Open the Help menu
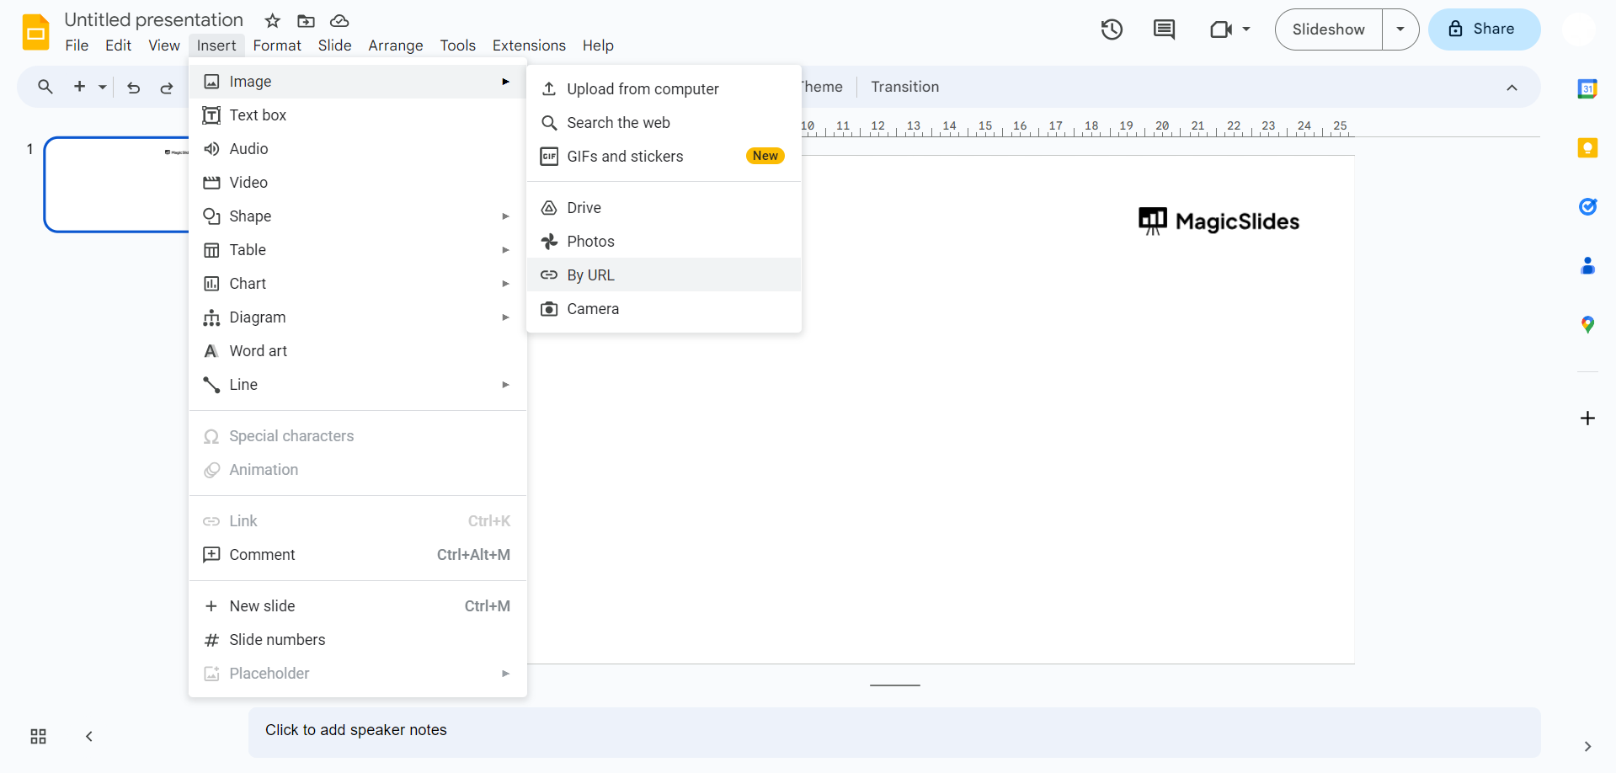The height and width of the screenshot is (773, 1616). coord(598,45)
